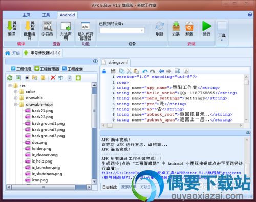Select the Android ribbon tab
This screenshot has height=202, width=256.
tap(67, 15)
